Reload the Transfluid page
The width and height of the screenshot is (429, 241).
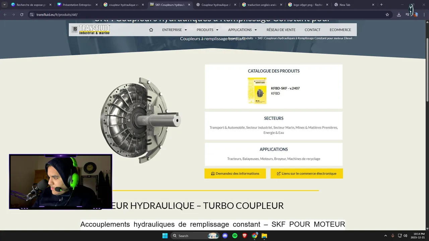[x=22, y=15]
